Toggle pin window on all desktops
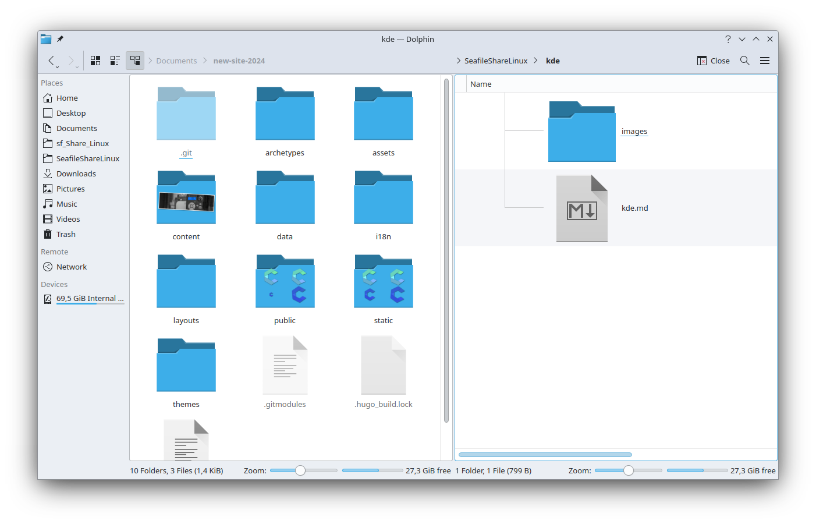Screen dimensions: 816x524 [60, 39]
